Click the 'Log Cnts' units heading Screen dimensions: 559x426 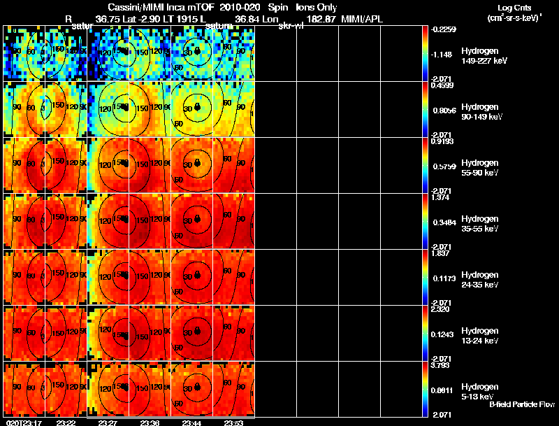514,8
